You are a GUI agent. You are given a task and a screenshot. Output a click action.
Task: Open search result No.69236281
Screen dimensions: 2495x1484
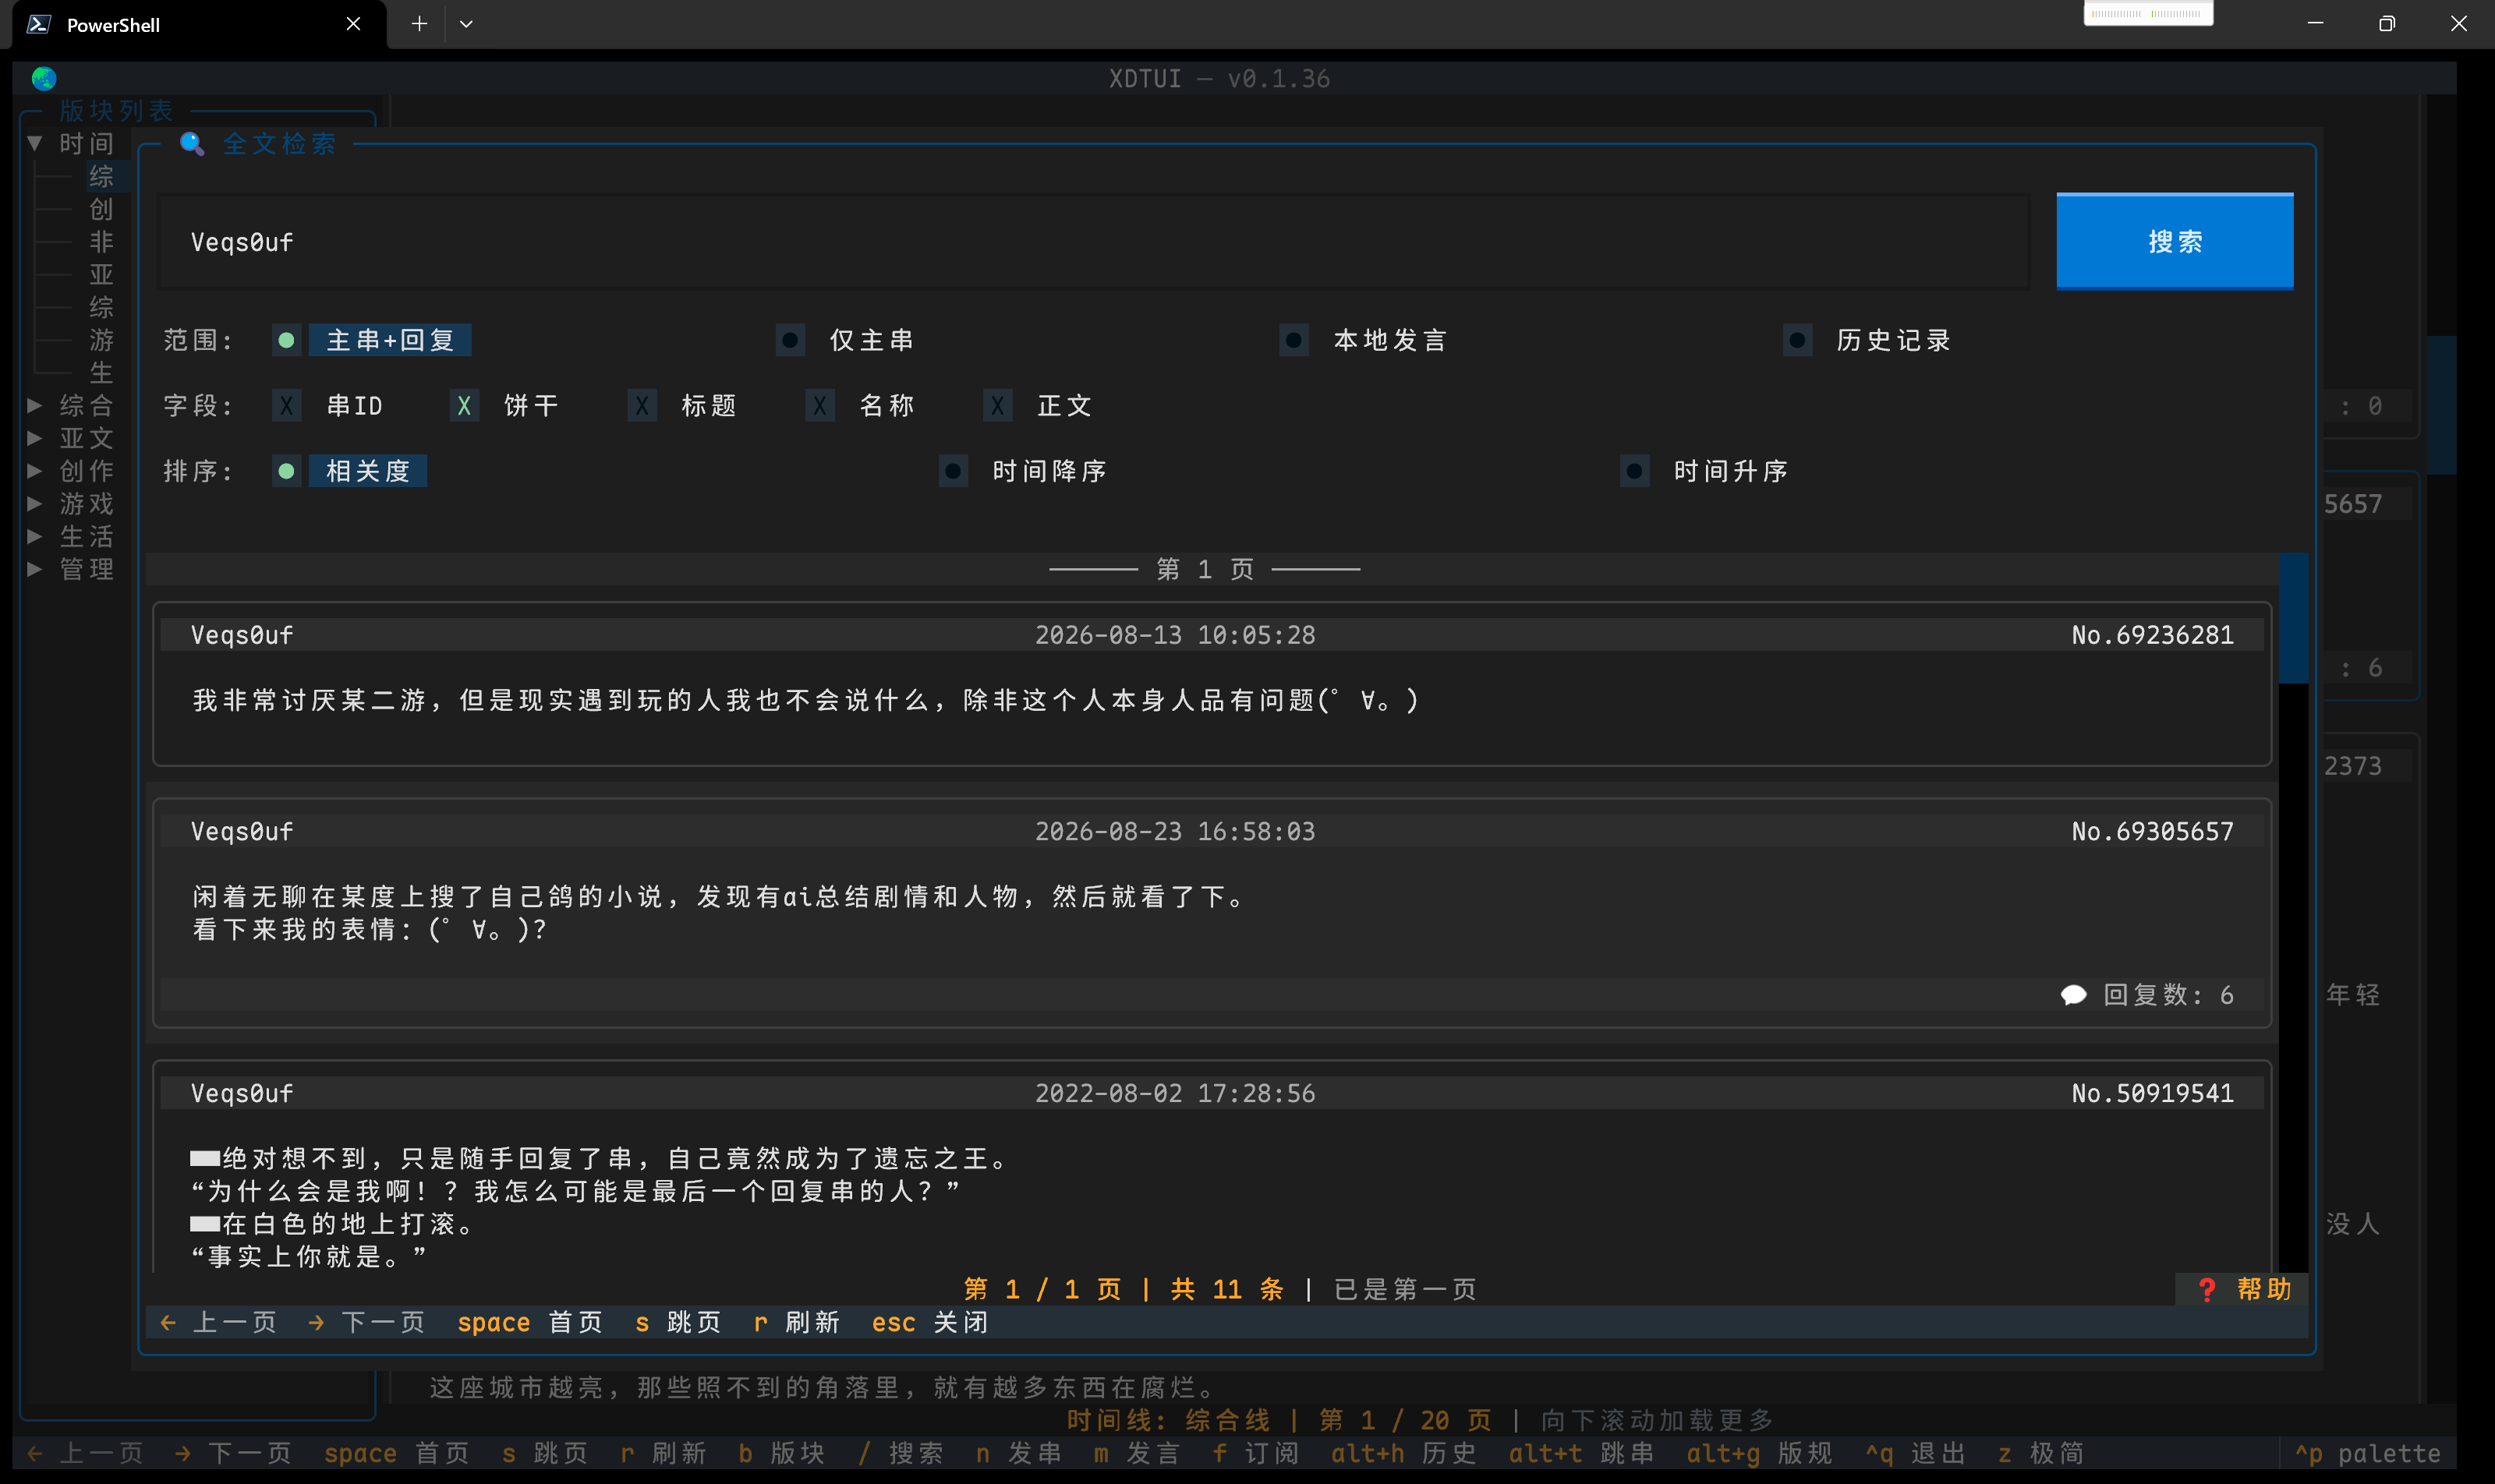[x=1212, y=684]
